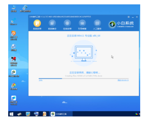Click the 26% progress label

41,80
